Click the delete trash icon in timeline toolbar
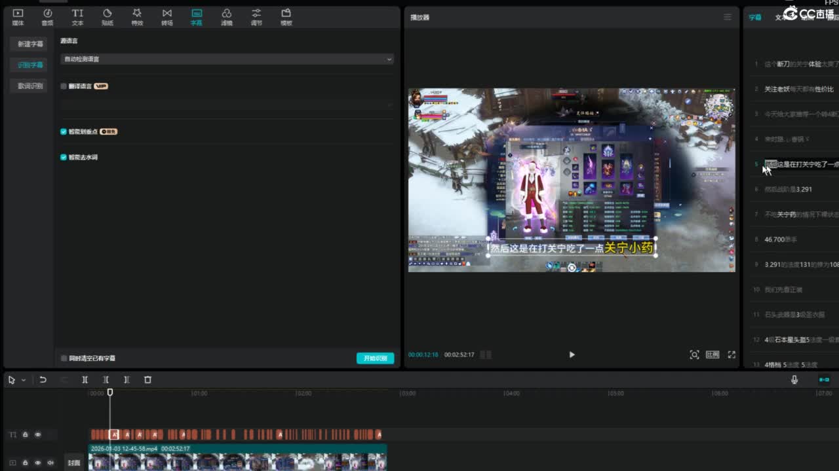The height and width of the screenshot is (471, 839). (147, 379)
